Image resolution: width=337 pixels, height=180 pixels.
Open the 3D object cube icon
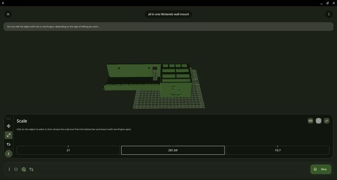pos(16,169)
